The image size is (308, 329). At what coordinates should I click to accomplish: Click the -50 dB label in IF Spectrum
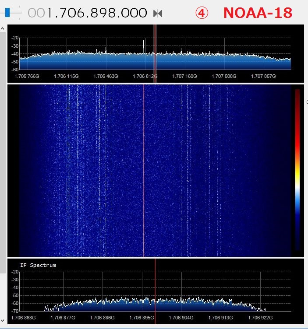[15, 295]
